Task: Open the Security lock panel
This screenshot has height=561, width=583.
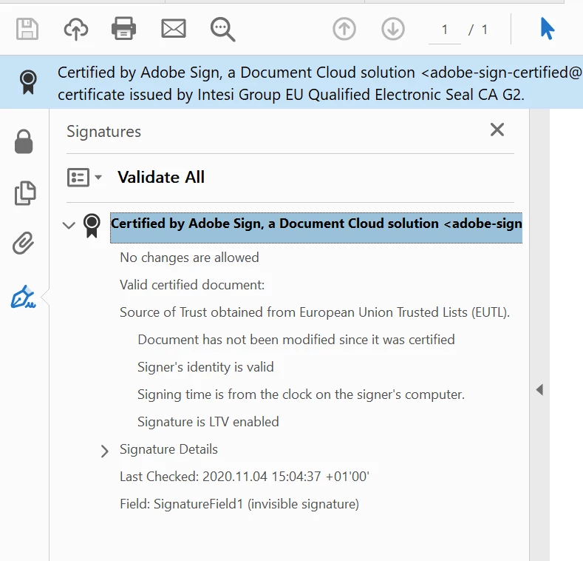Action: click(x=24, y=141)
